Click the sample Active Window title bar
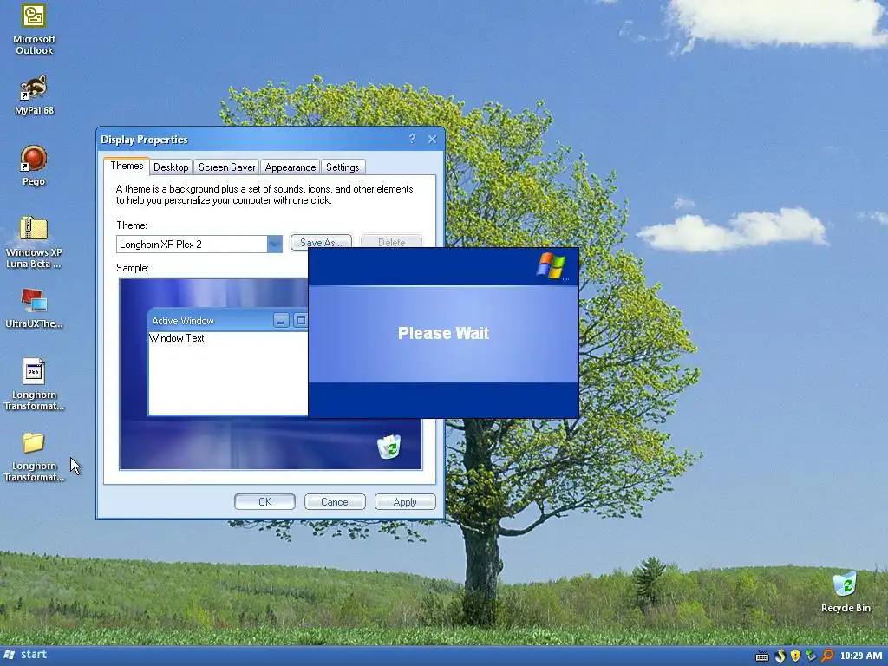The image size is (888, 666). click(228, 321)
